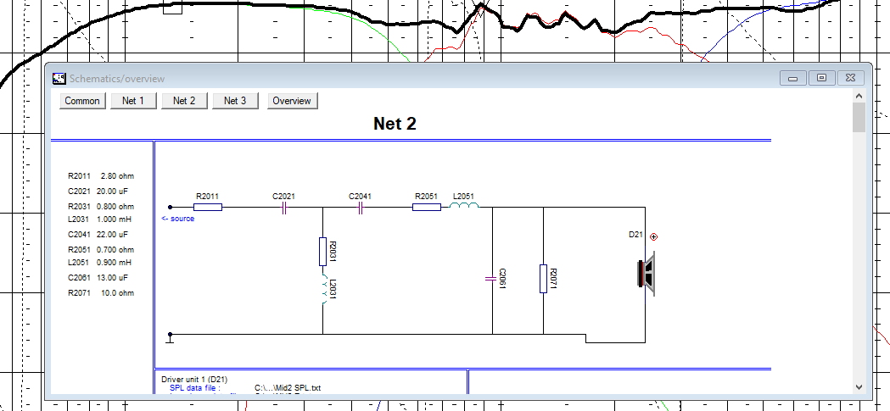This screenshot has height=411, width=890.
Task: Select vertical resistor R2031 symbol
Action: coord(323,252)
